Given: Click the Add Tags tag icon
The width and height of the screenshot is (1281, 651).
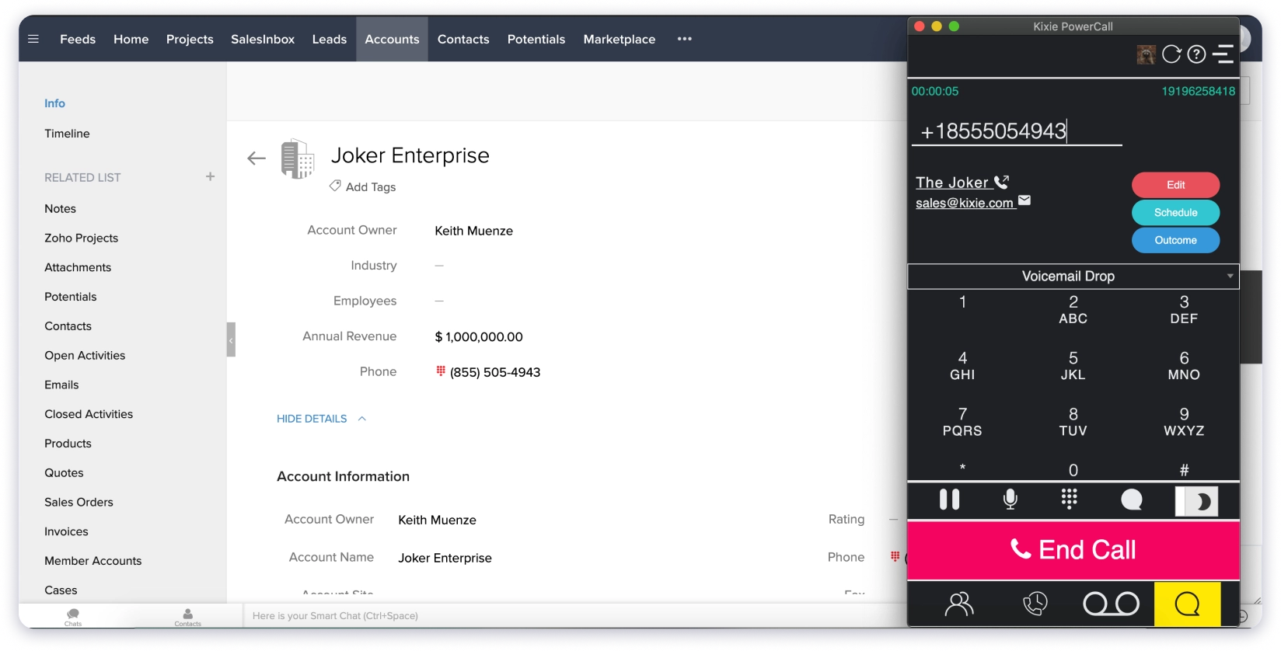Looking at the screenshot, I should (335, 186).
